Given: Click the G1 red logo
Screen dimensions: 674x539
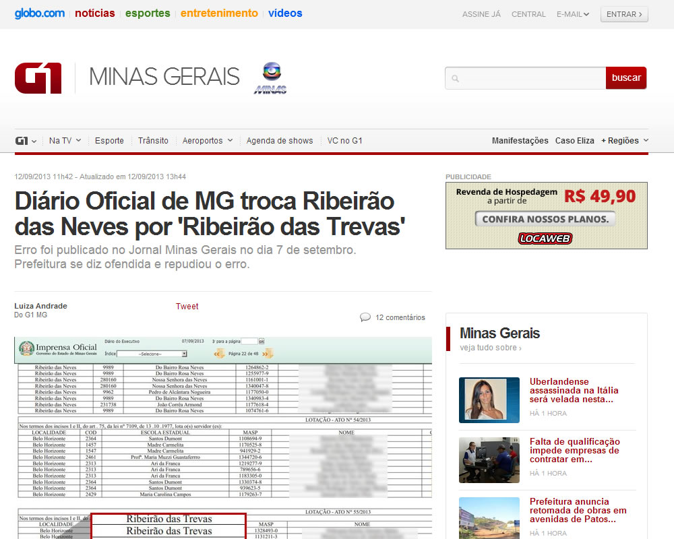Looking at the screenshot, I should [38, 78].
